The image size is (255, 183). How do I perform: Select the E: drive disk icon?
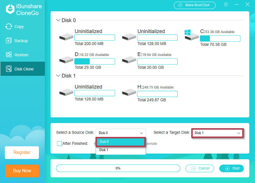click(129, 60)
